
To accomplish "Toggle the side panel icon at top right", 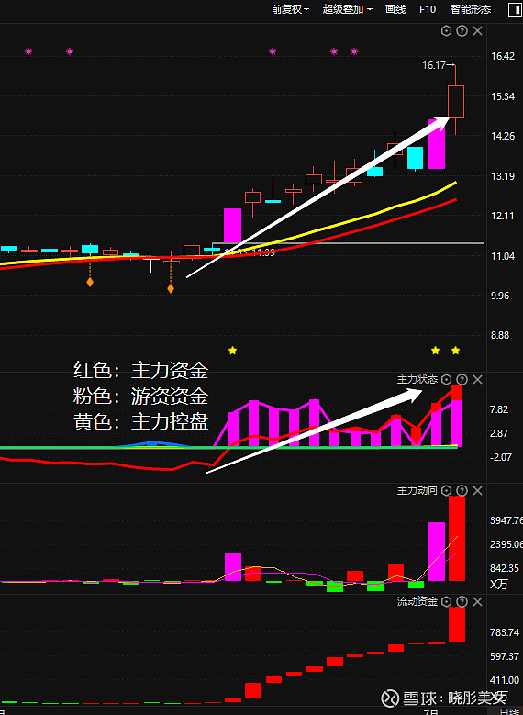I will click(x=516, y=9).
